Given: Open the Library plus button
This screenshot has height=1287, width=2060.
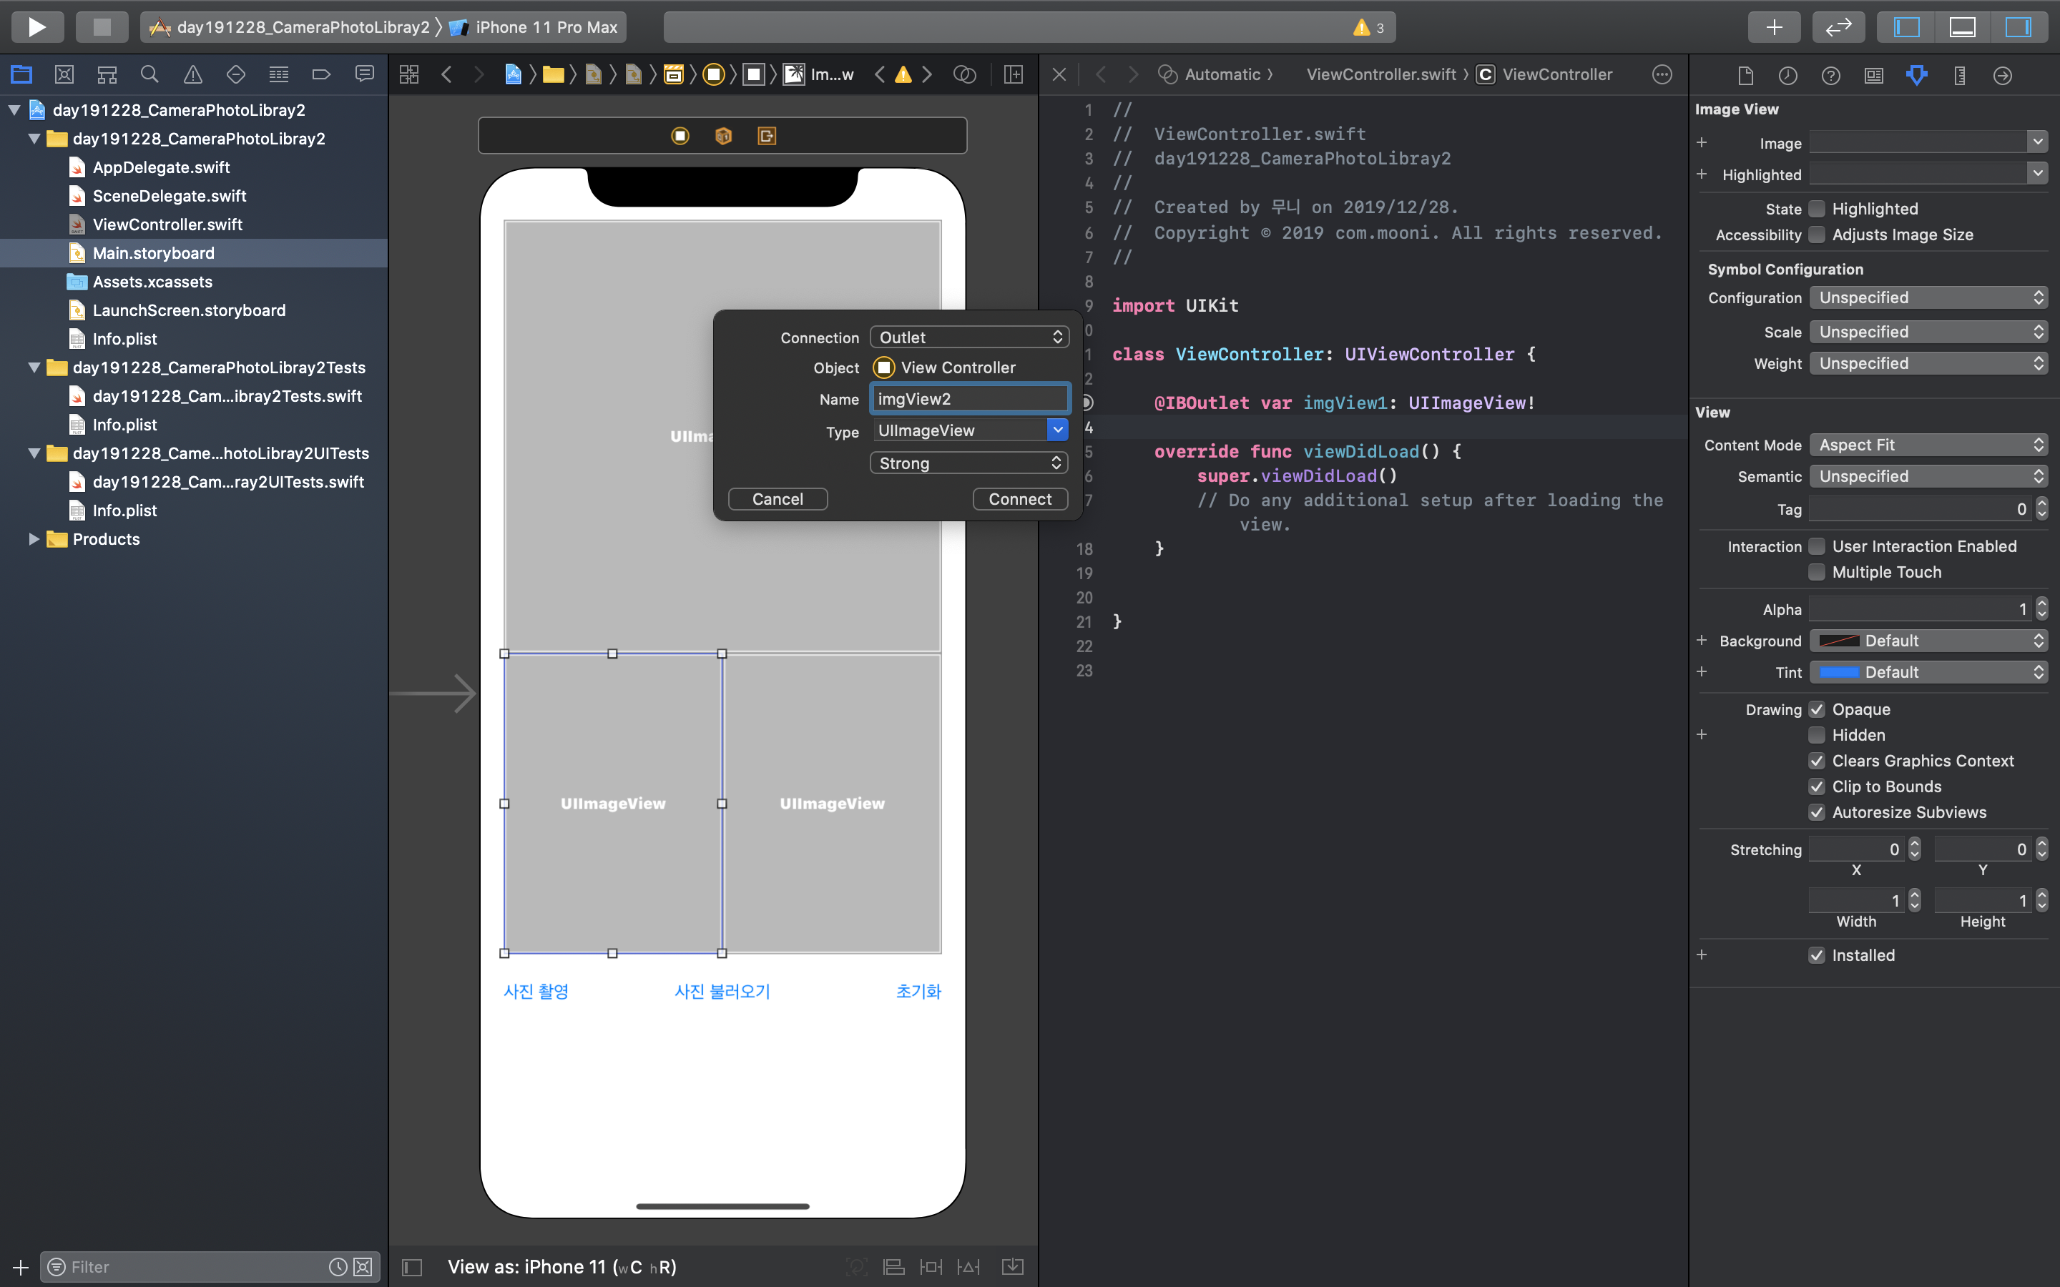Looking at the screenshot, I should (x=1773, y=27).
